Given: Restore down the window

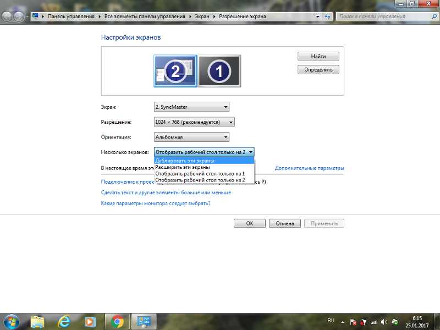Looking at the screenshot, I should coord(411,3).
